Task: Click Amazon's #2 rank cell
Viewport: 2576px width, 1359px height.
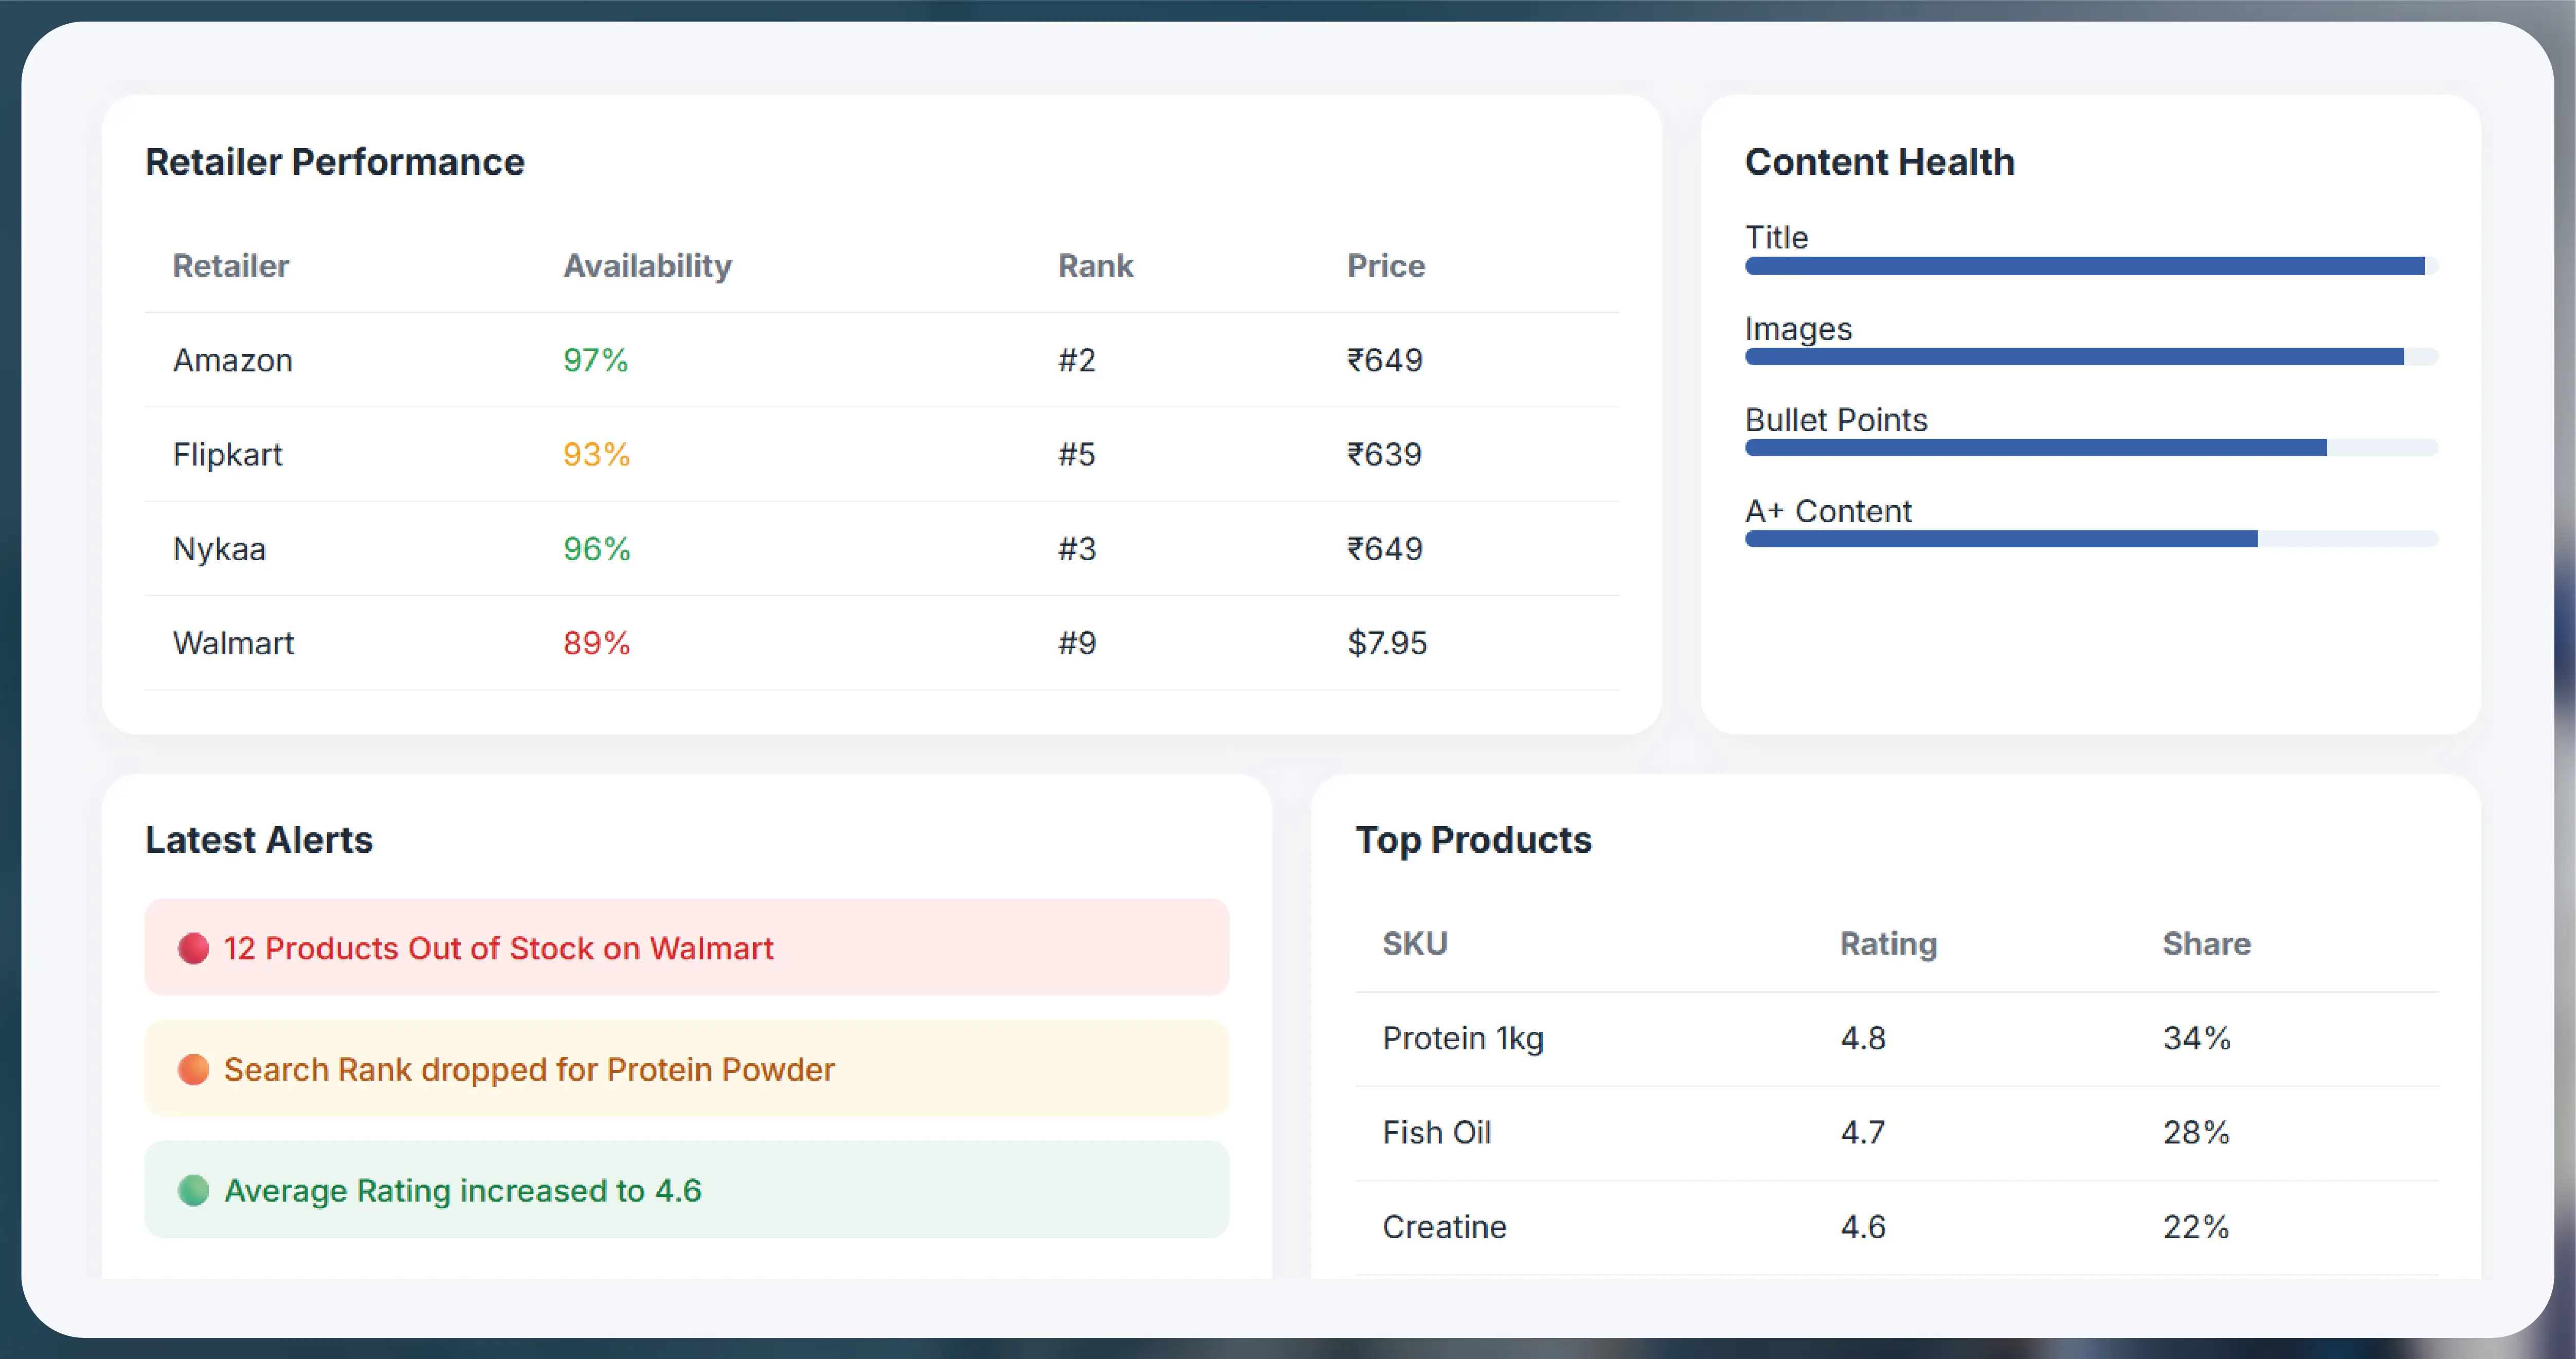Action: [x=1077, y=360]
